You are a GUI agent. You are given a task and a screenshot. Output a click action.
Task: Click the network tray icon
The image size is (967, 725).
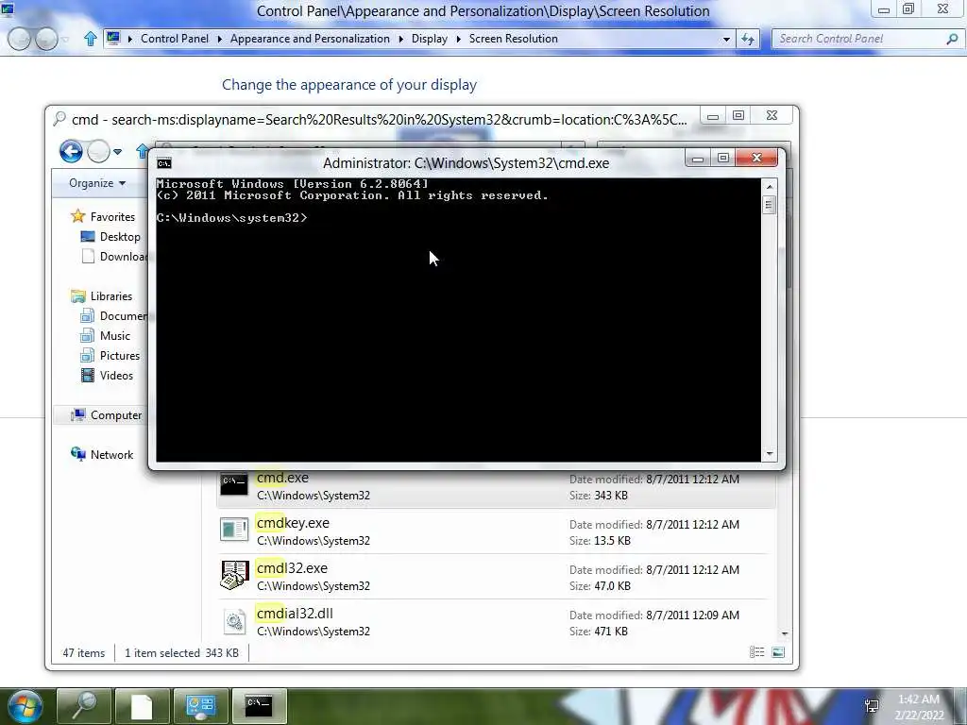[x=872, y=706]
